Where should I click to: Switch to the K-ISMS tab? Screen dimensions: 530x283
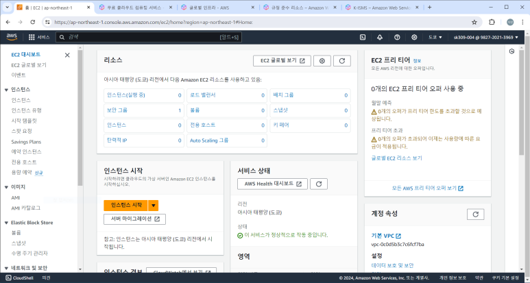click(381, 8)
